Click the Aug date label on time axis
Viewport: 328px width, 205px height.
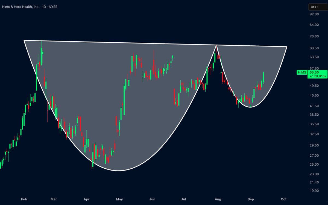click(218, 199)
